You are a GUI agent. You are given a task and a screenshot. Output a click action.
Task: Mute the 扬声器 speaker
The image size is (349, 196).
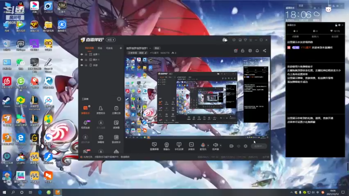(215, 146)
